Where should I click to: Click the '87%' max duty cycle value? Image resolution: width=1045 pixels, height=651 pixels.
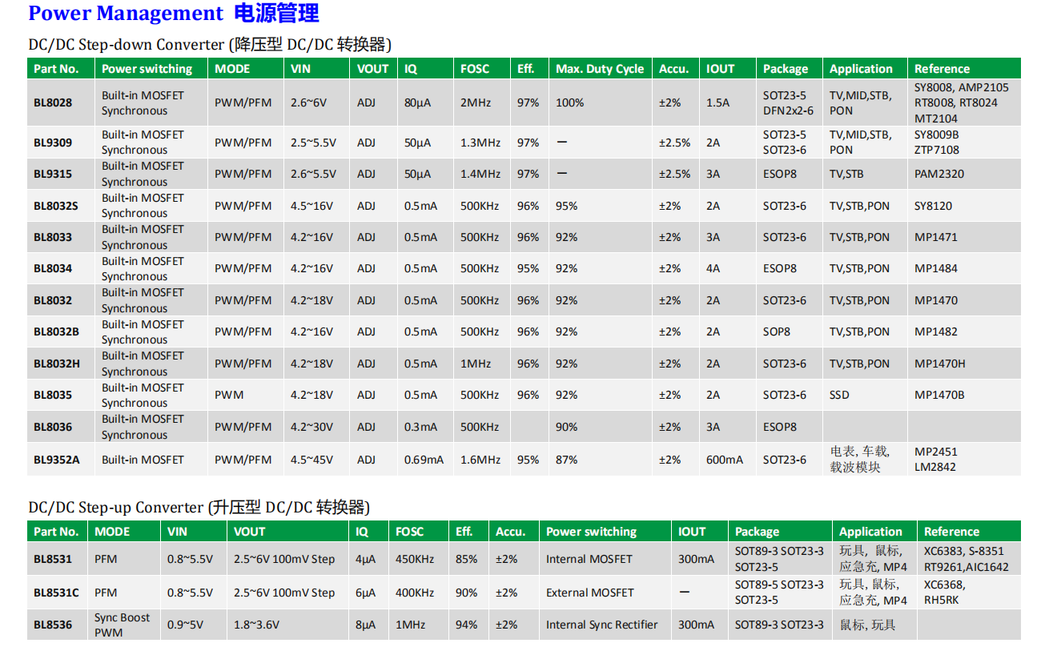coord(566,460)
